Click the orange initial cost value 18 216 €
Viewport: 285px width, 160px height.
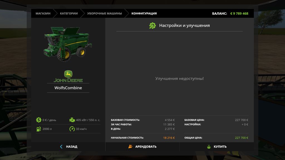[169, 138]
